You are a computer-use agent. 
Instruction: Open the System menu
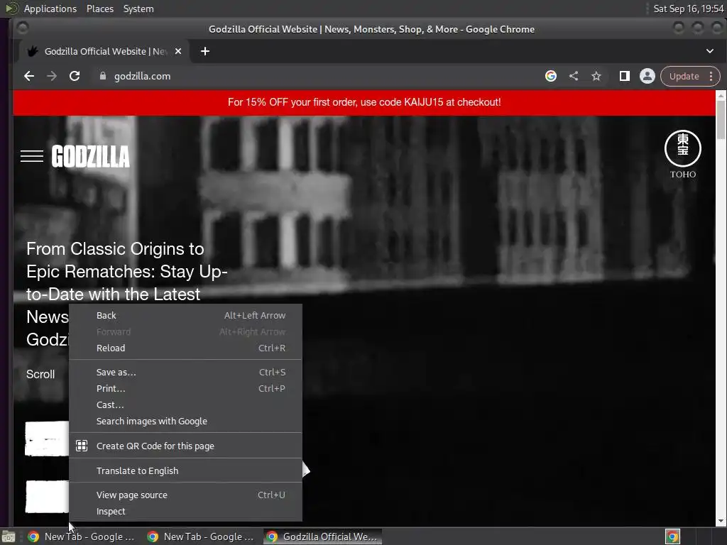point(138,9)
